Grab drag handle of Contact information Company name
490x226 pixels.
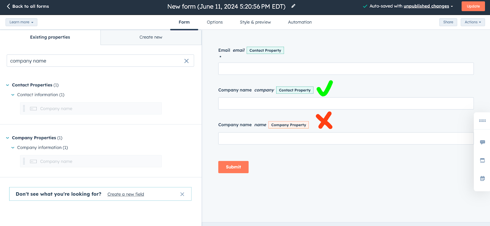[24, 109]
